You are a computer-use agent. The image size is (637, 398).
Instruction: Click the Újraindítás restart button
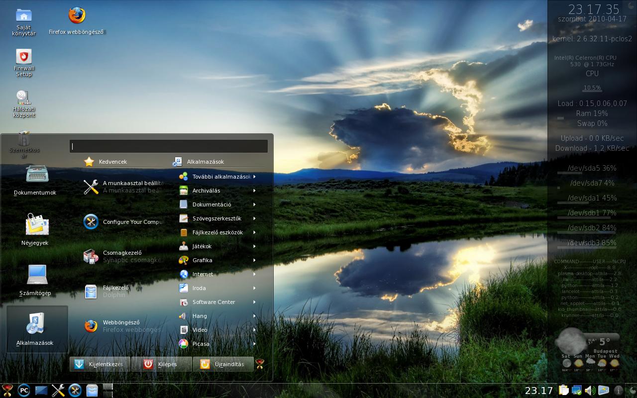(x=223, y=364)
